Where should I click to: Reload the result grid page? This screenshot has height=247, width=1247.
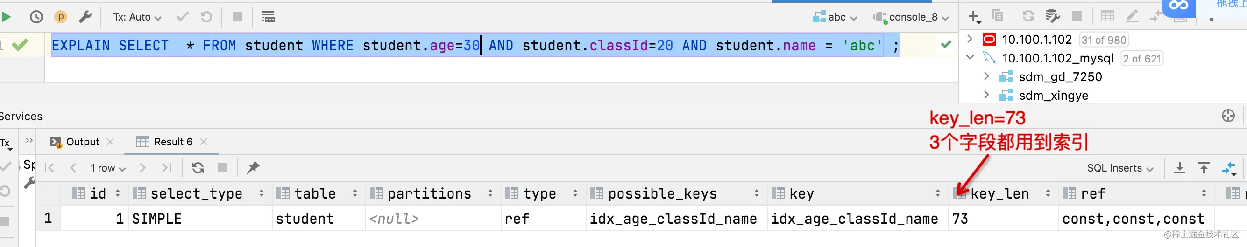(x=198, y=168)
